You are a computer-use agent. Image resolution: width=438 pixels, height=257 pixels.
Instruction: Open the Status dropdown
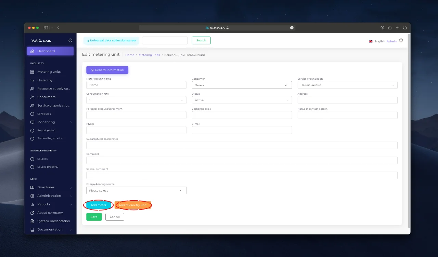click(242, 100)
